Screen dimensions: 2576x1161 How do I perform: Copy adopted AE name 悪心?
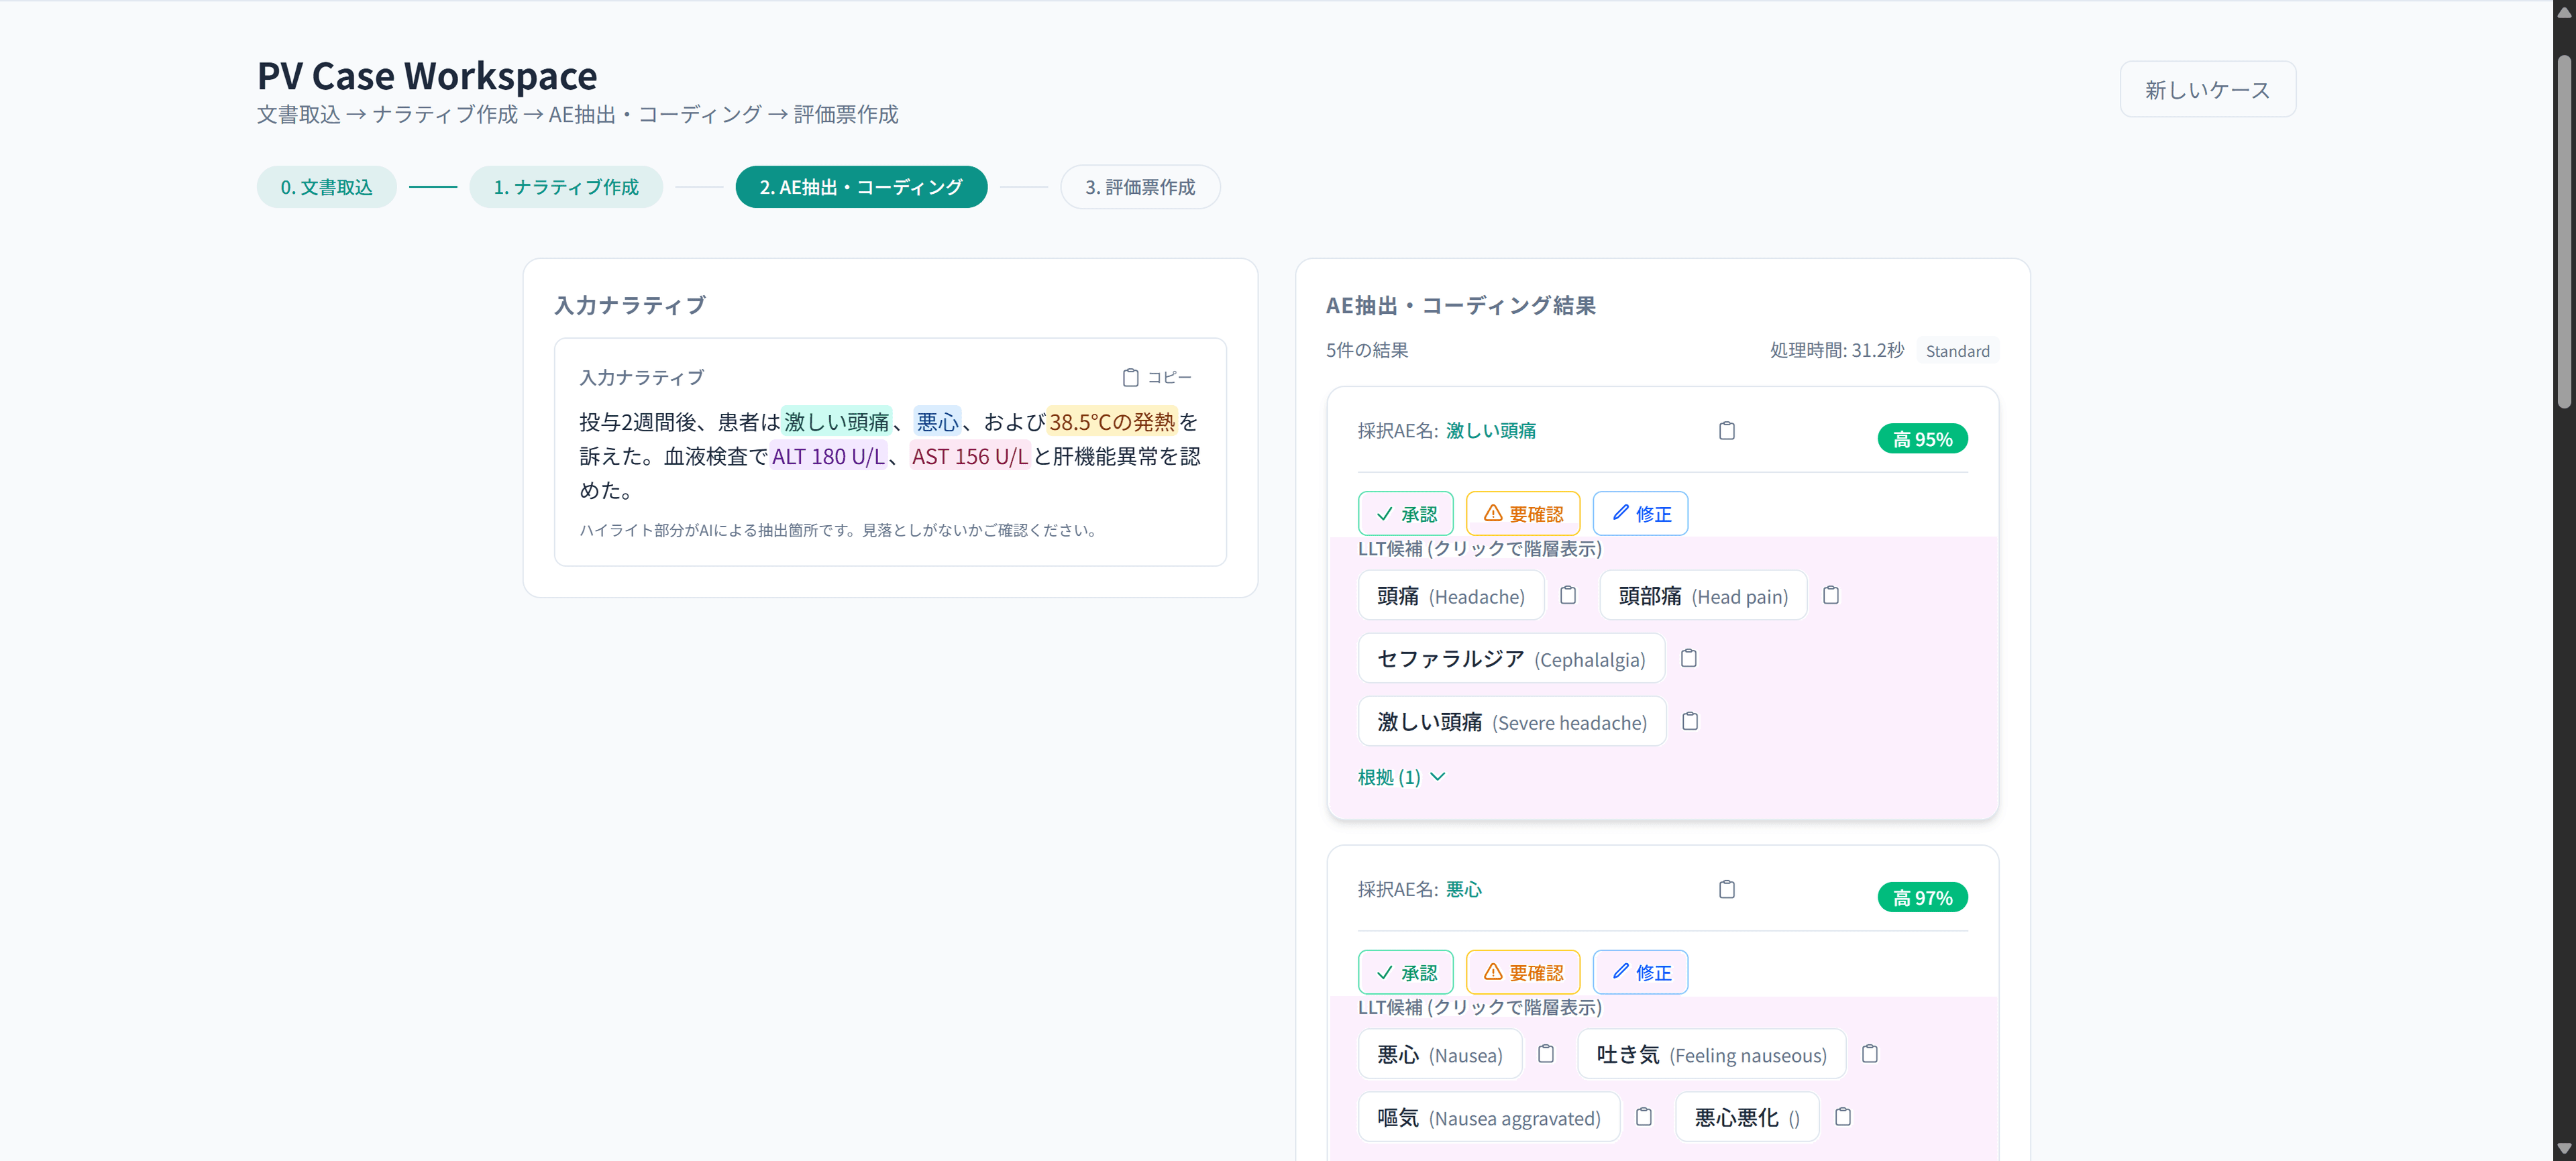coord(1726,890)
